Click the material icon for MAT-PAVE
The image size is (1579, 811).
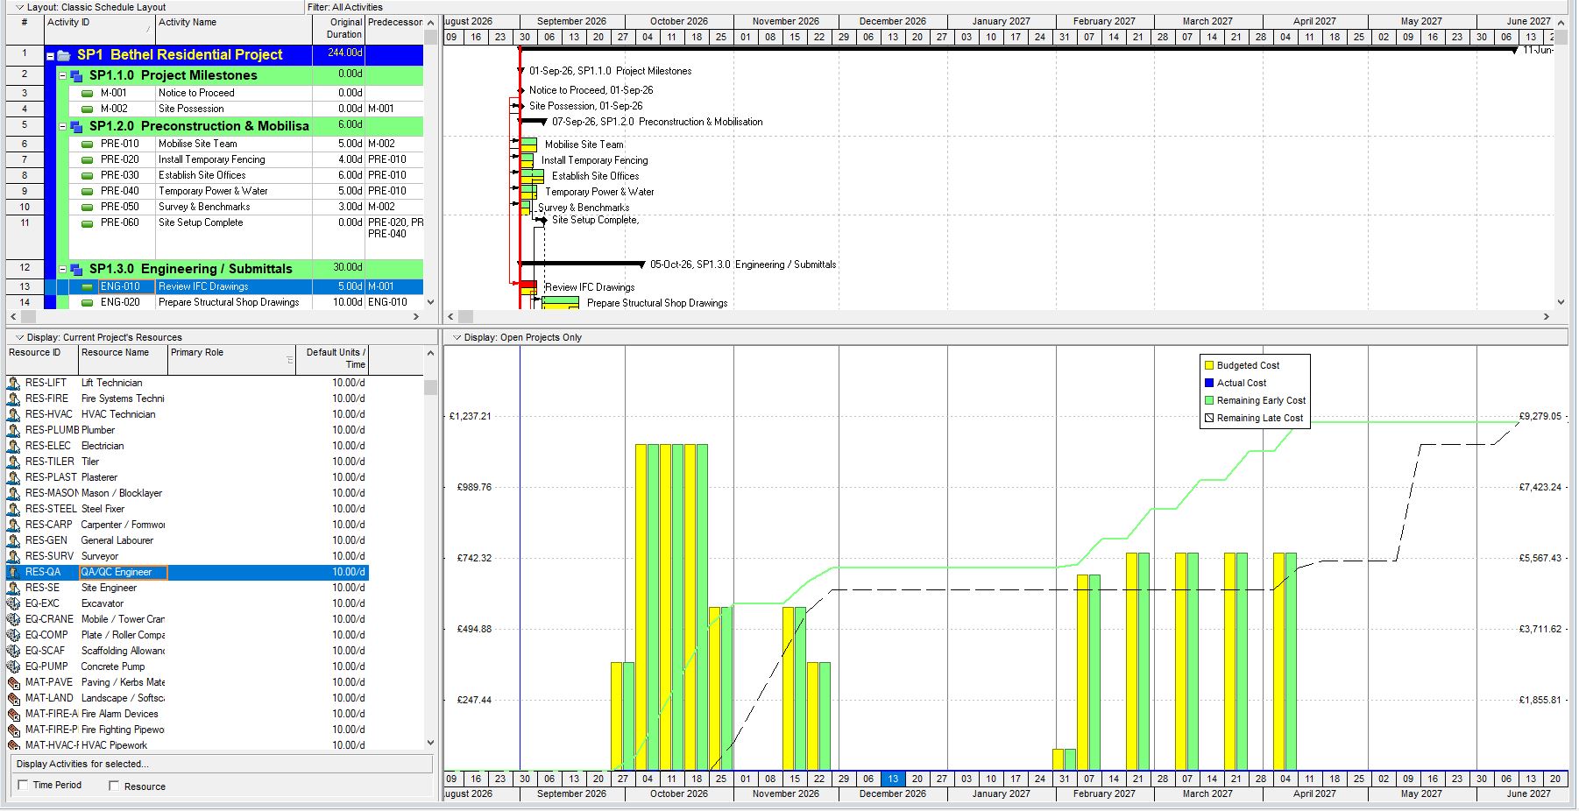point(13,682)
